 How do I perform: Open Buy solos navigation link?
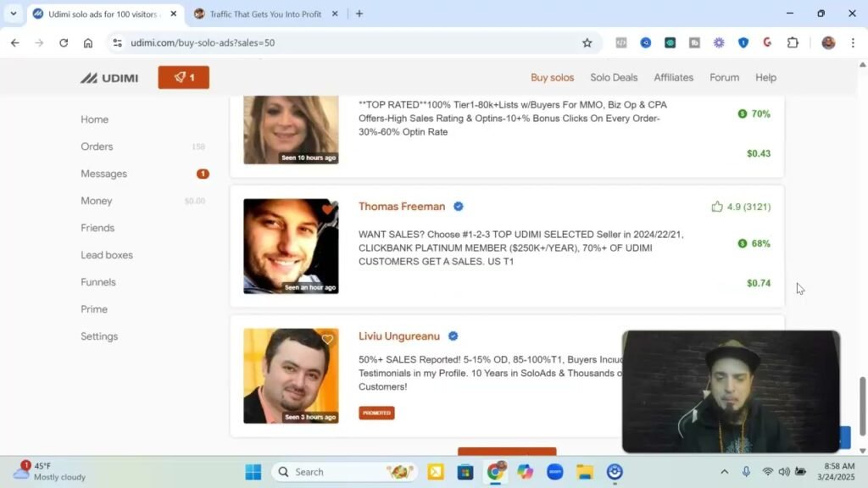(x=553, y=77)
